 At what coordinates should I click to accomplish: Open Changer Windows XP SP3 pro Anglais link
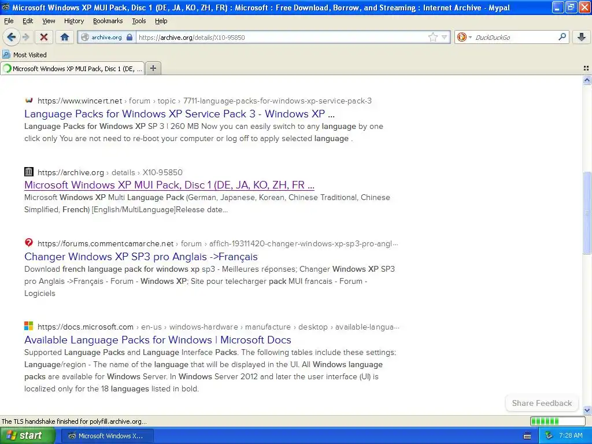[141, 256]
